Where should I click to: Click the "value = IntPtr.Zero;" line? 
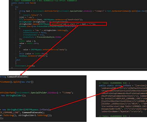pyautogui.click(x=29, y=43)
